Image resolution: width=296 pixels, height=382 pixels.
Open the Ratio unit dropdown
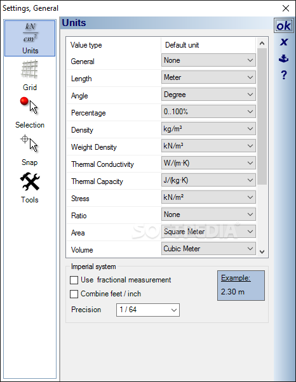tap(208, 214)
